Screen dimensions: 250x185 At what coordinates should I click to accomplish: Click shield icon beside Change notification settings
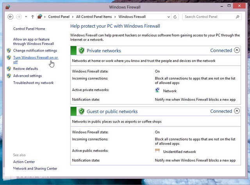[x=9, y=50]
